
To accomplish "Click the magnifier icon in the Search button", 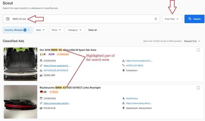I will coord(190,19).
